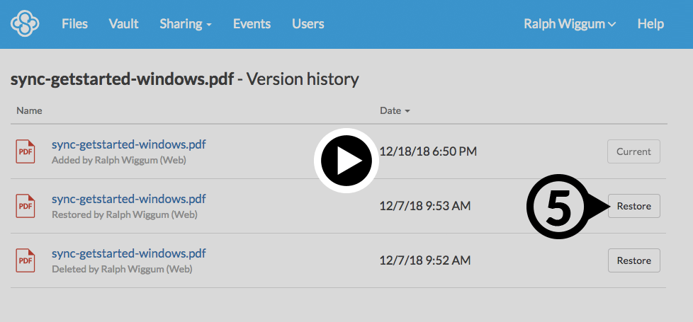This screenshot has height=322, width=693.
Task: Navigate to the Events page
Action: point(252,24)
